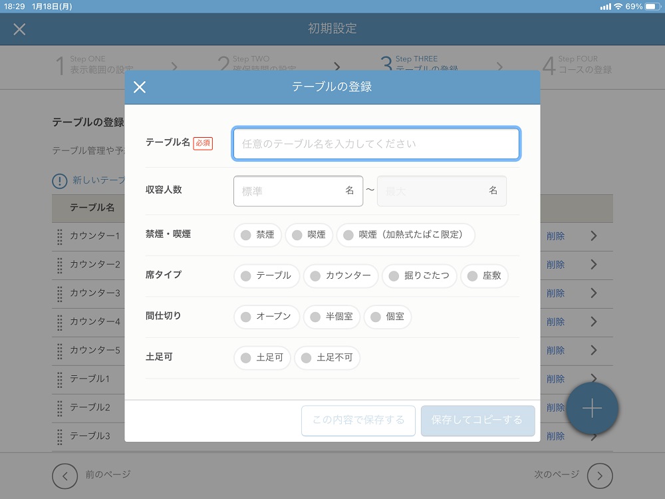Viewport: 665px width, 499px height.
Task: Click the drag handle beside テーブル3
Action: click(x=59, y=436)
